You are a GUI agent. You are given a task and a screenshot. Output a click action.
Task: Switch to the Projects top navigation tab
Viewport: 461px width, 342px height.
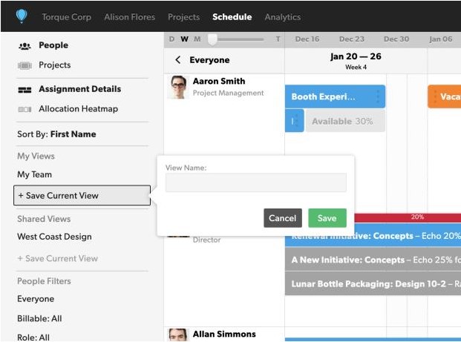coord(184,17)
